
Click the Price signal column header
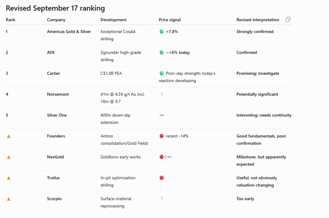170,20
